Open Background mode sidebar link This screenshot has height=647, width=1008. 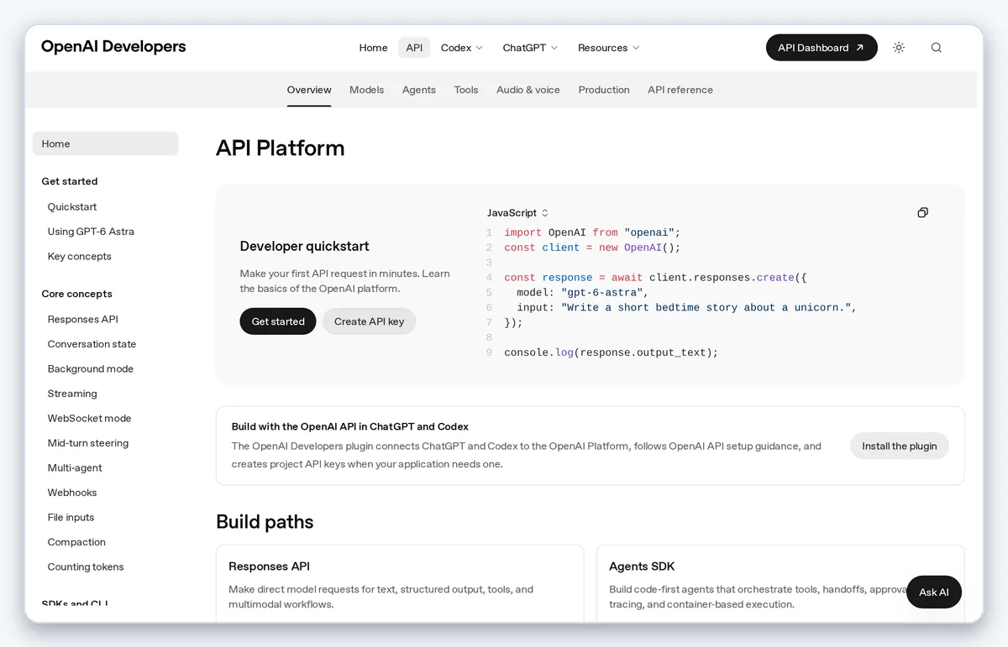tap(91, 368)
